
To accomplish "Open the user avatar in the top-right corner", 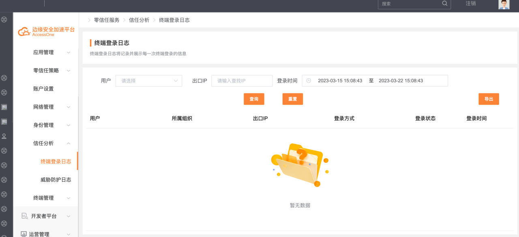I will pos(504,4).
